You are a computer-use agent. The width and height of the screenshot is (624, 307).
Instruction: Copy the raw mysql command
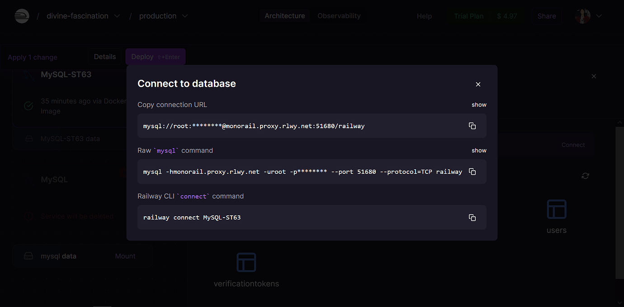pos(472,172)
